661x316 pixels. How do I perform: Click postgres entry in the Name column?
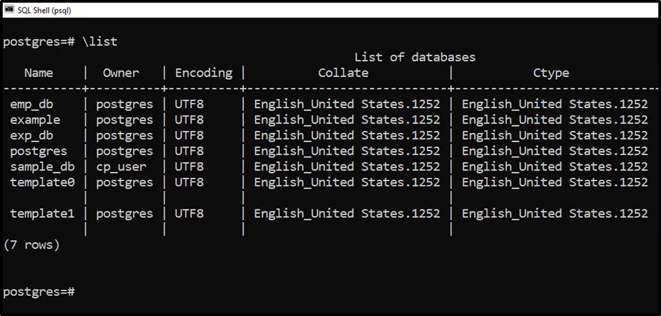pos(38,151)
